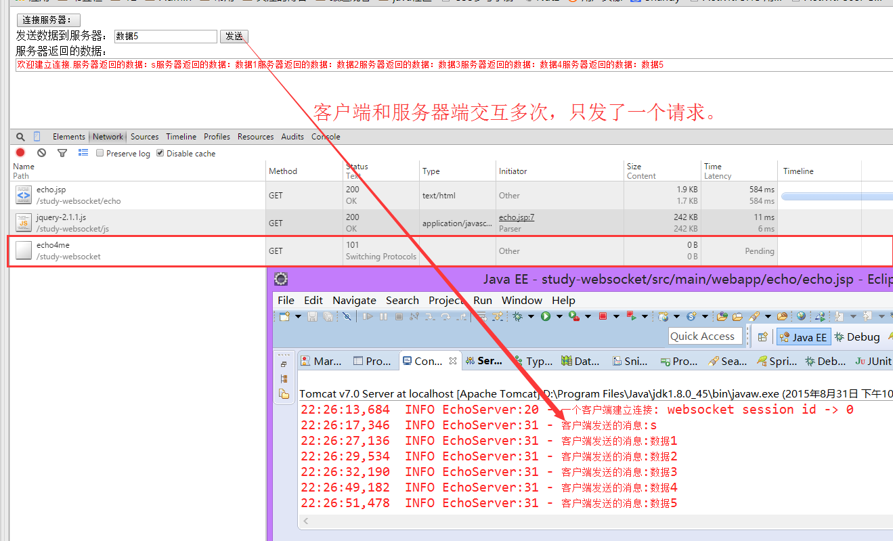Image resolution: width=893 pixels, height=541 pixels.
Task: Open dropdown next to Run Last Tool icon
Action: coord(588,316)
